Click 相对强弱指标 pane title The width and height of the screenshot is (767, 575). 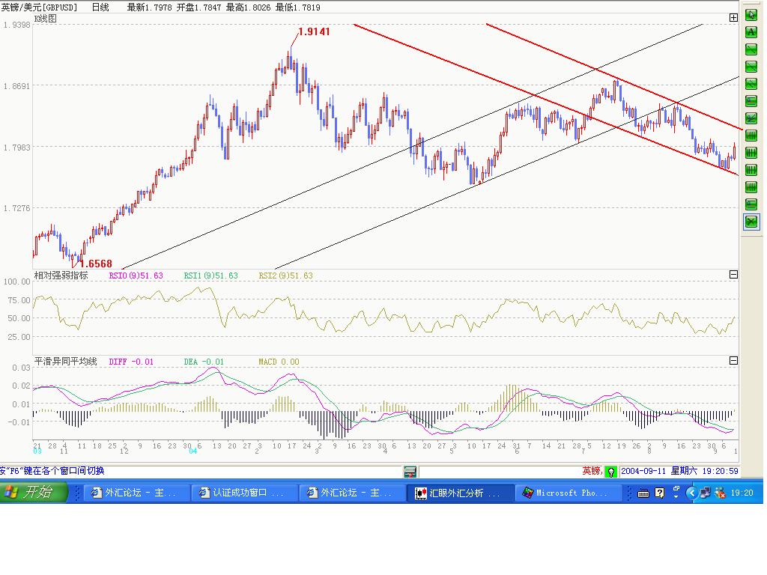tap(61, 276)
